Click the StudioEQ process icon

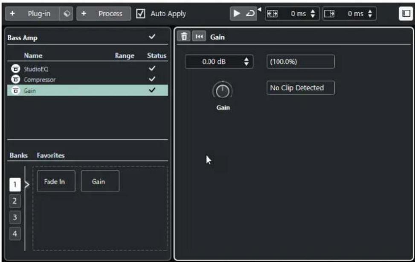(x=16, y=69)
